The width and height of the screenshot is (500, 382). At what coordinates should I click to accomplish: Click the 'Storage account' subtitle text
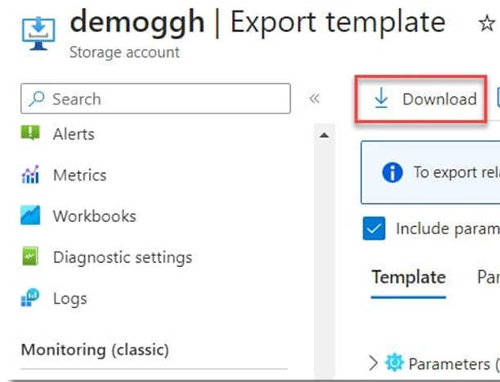124,52
